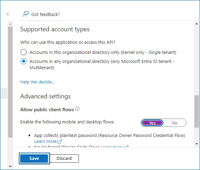
Task: Set public client flows toggle to Yes
Action: coord(152,123)
